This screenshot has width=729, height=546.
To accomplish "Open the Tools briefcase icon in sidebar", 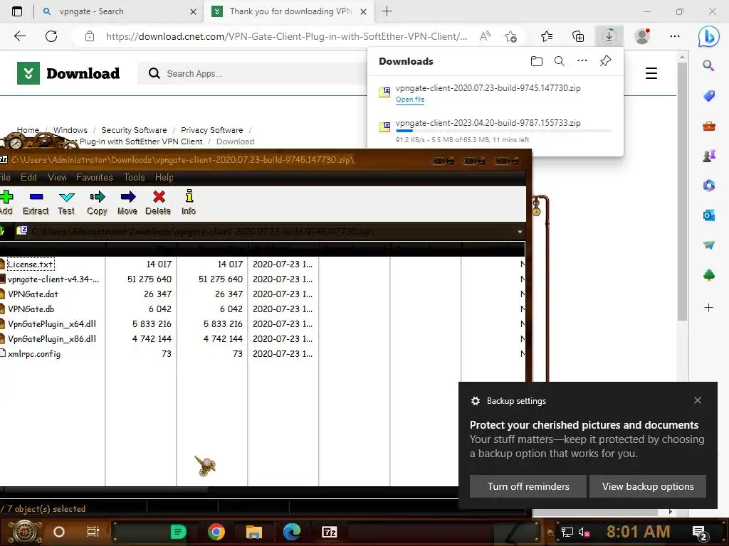I will tap(708, 126).
